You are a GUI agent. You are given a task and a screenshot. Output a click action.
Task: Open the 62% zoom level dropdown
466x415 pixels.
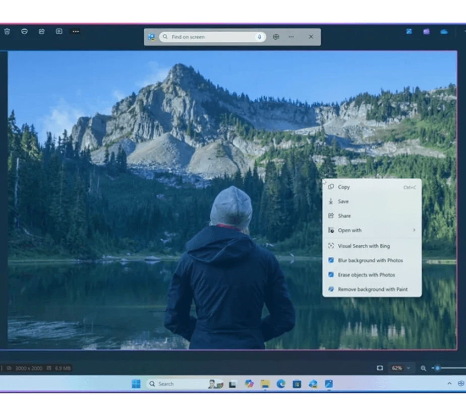(x=400, y=368)
